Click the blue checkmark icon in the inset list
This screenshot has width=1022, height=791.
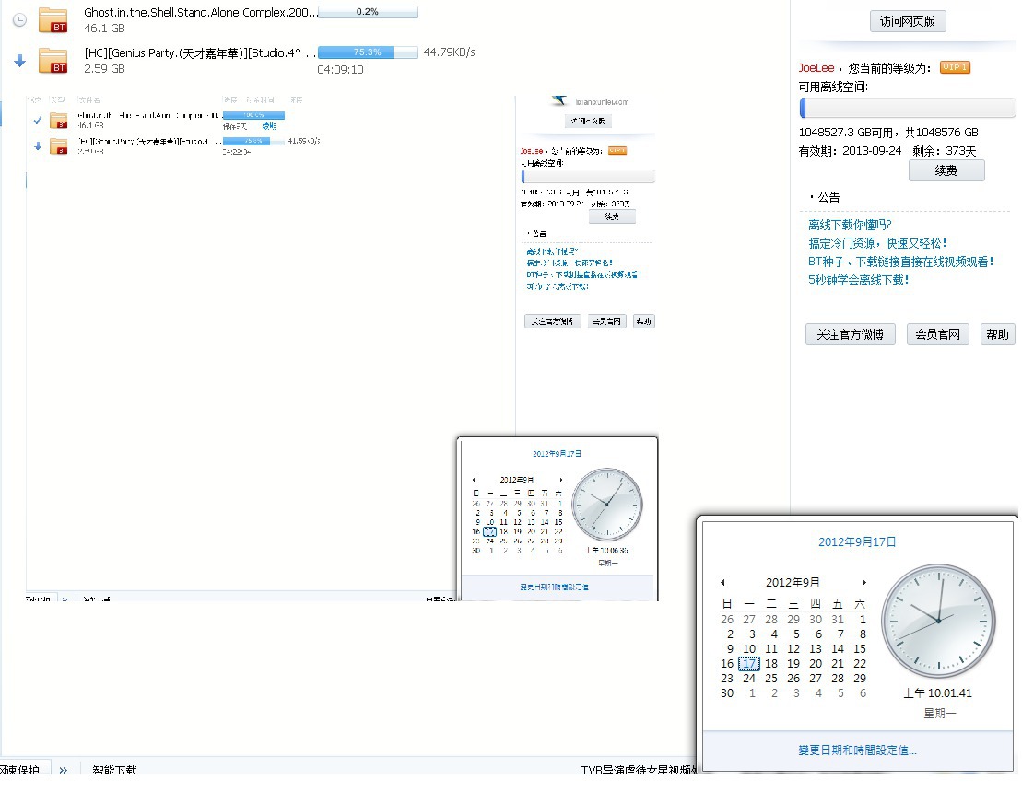(x=37, y=121)
